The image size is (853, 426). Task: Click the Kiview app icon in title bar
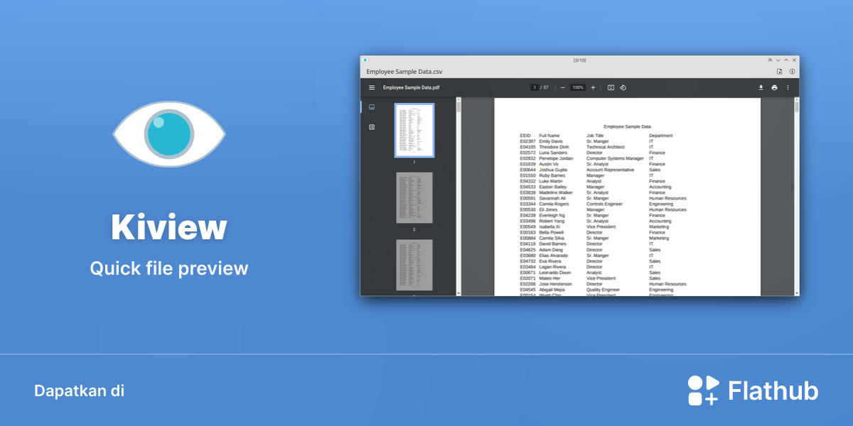(365, 60)
